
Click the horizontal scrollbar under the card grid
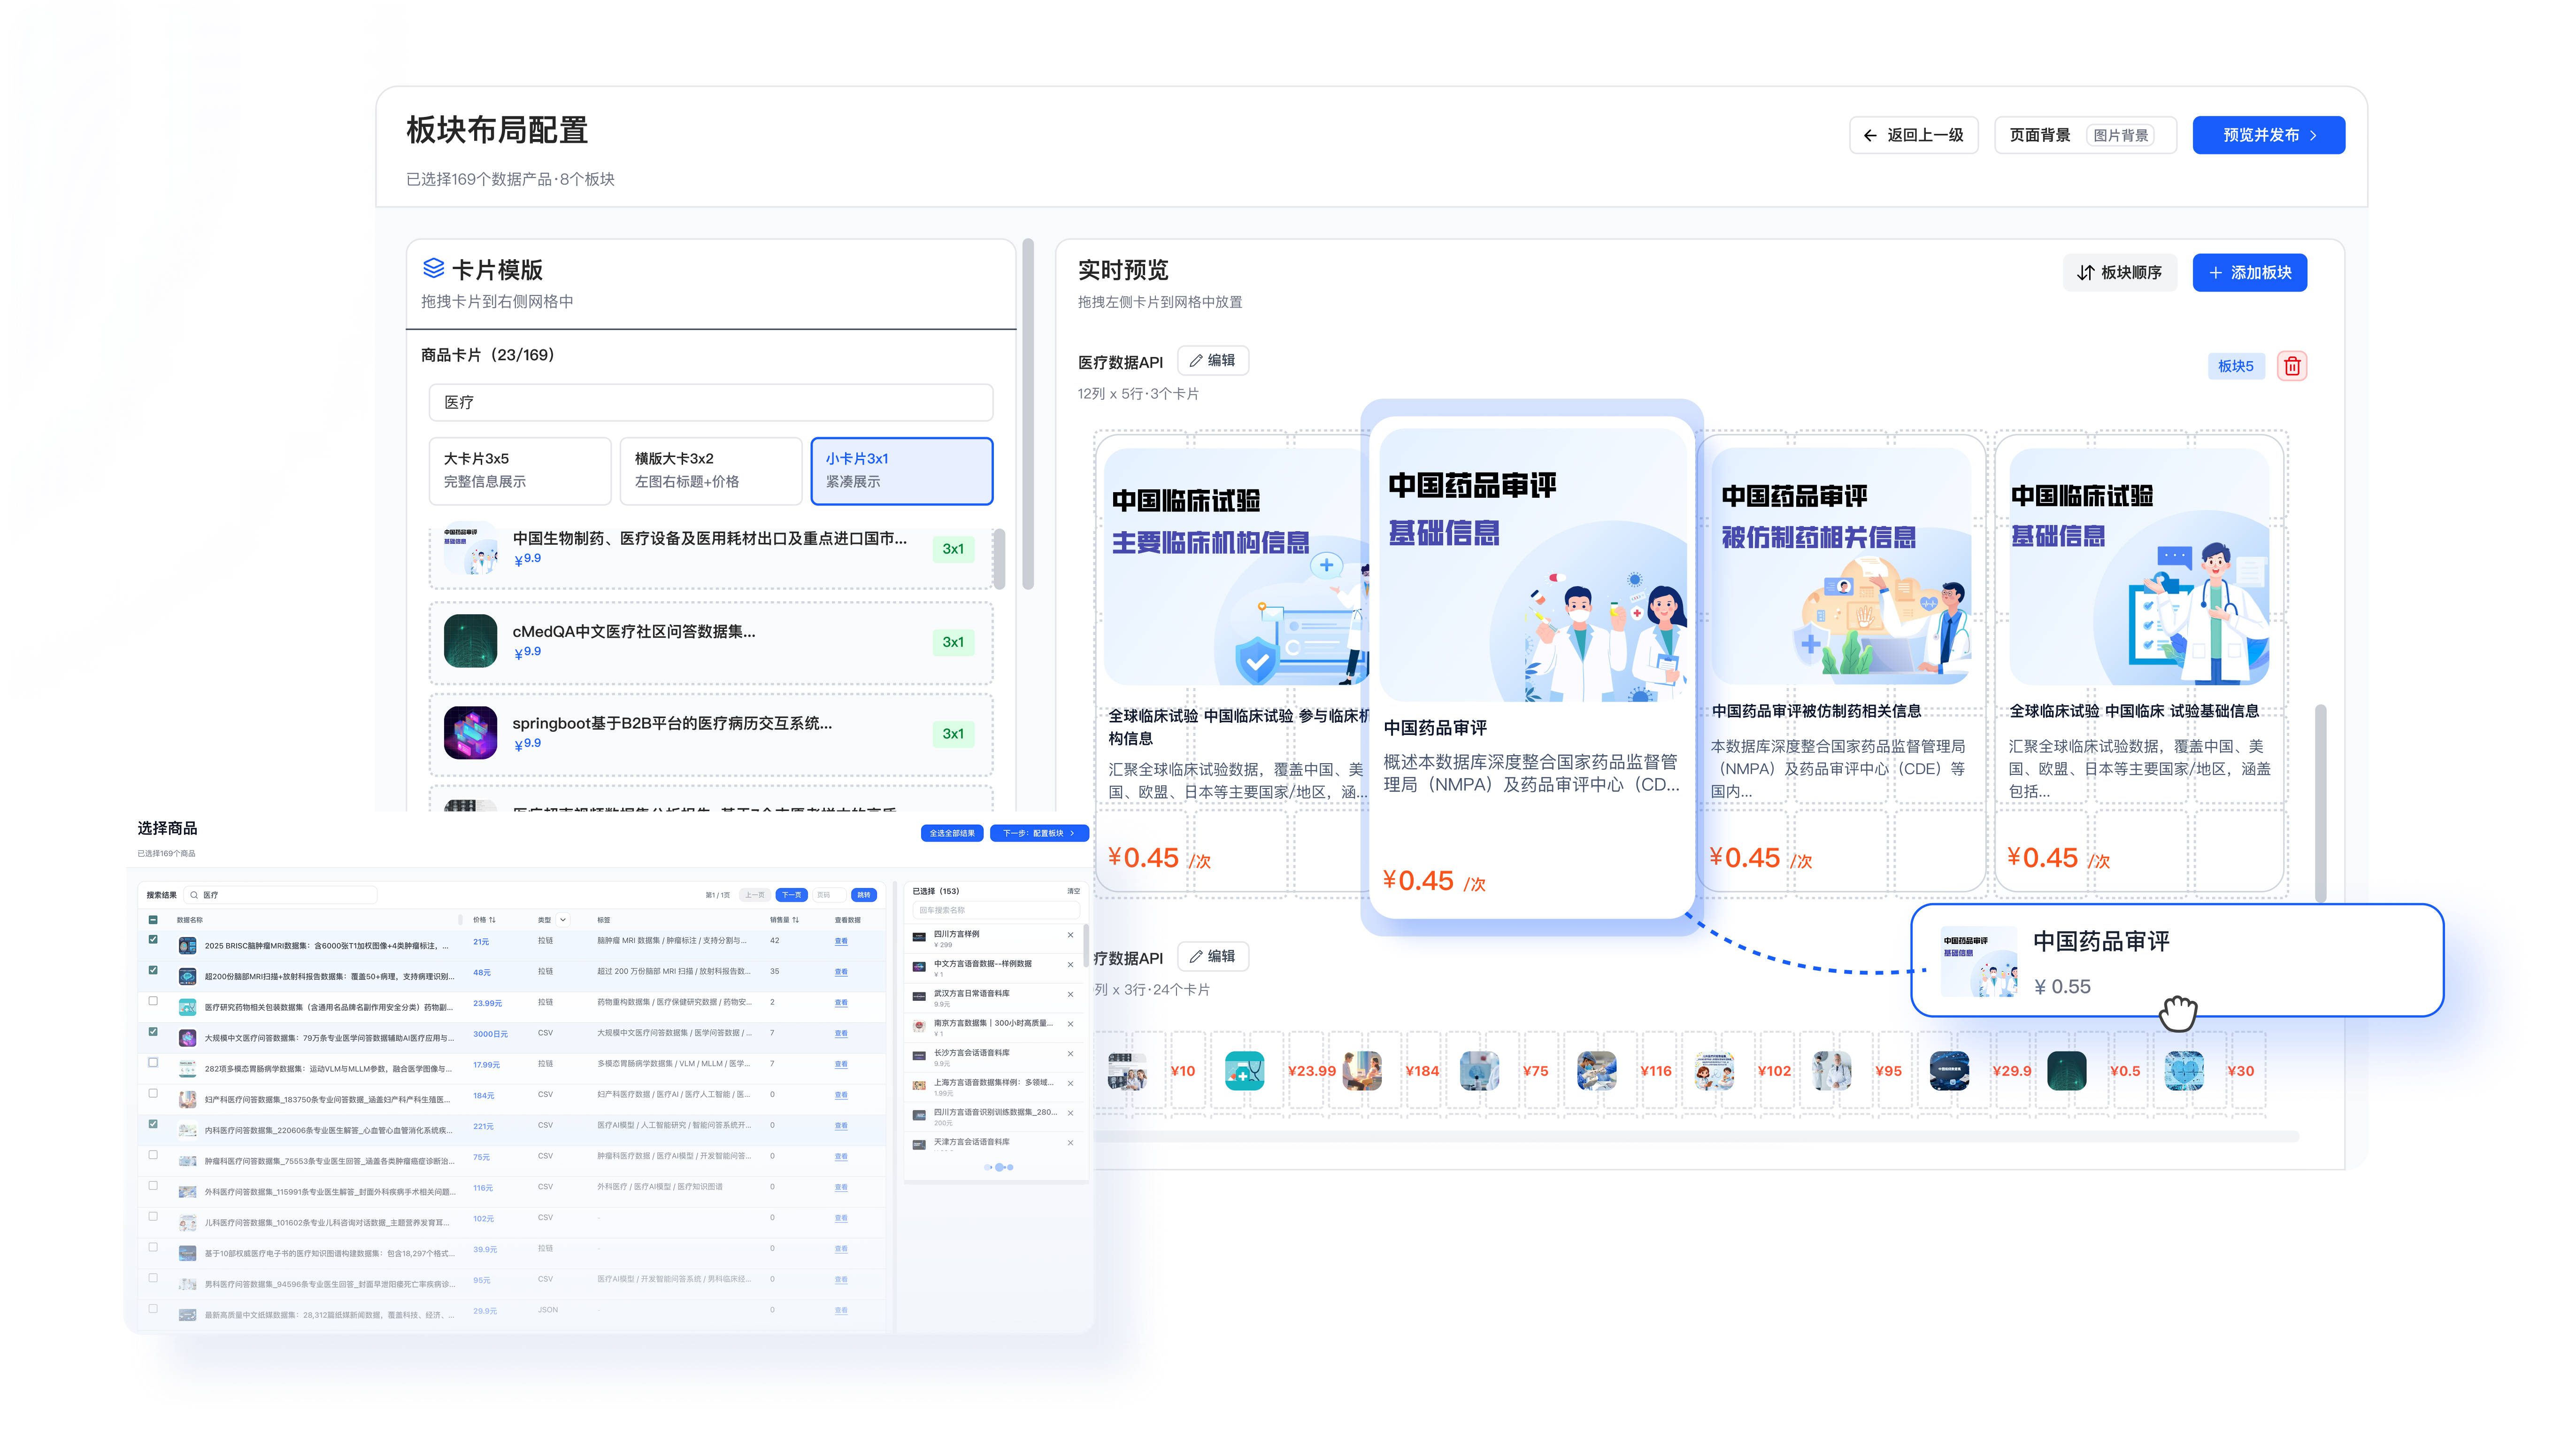point(1696,1136)
